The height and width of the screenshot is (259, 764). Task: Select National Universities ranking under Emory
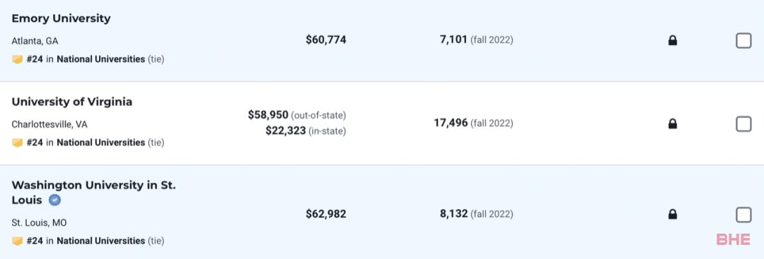tap(101, 59)
